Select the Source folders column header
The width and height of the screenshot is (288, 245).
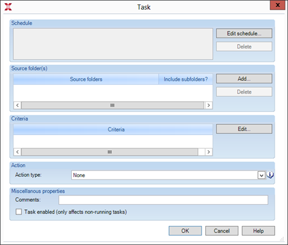click(x=86, y=79)
